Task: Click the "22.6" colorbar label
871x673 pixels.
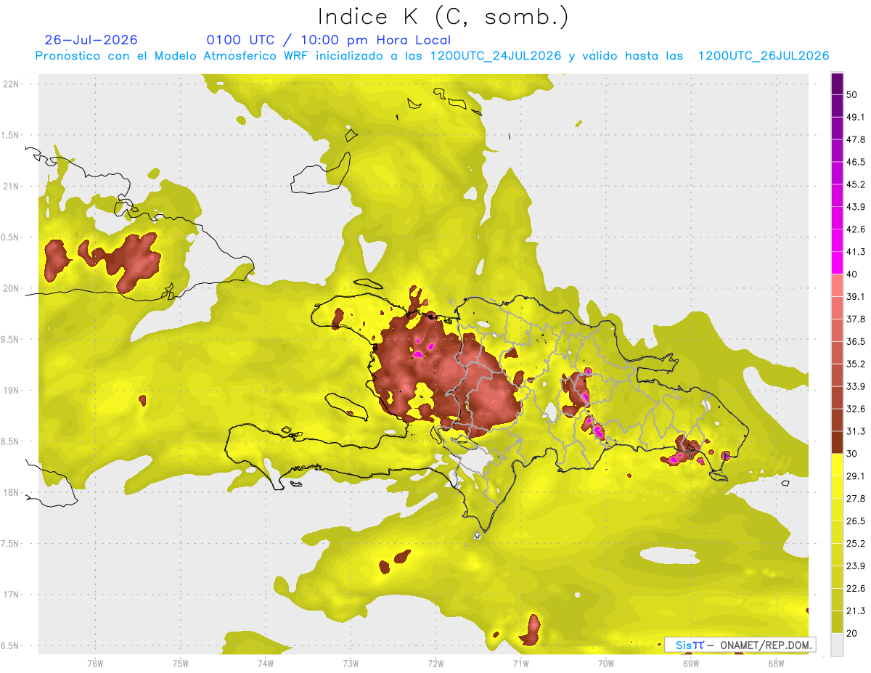Action: 856,588
